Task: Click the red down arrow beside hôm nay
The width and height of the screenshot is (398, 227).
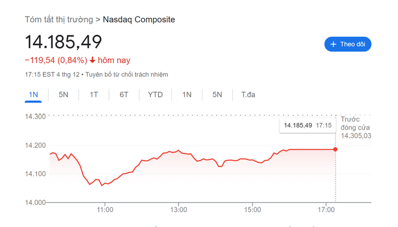Action: pos(92,60)
